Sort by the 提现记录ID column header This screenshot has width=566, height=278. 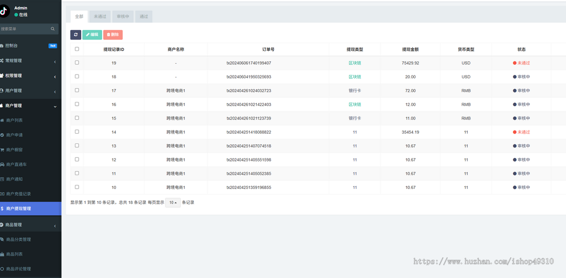point(114,49)
